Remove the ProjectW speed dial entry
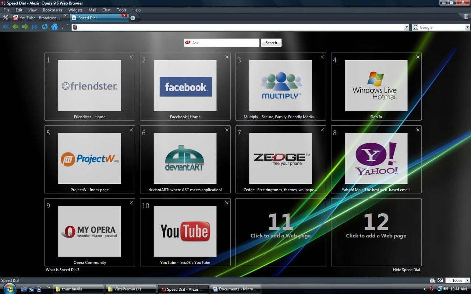471x294 pixels. click(131, 130)
